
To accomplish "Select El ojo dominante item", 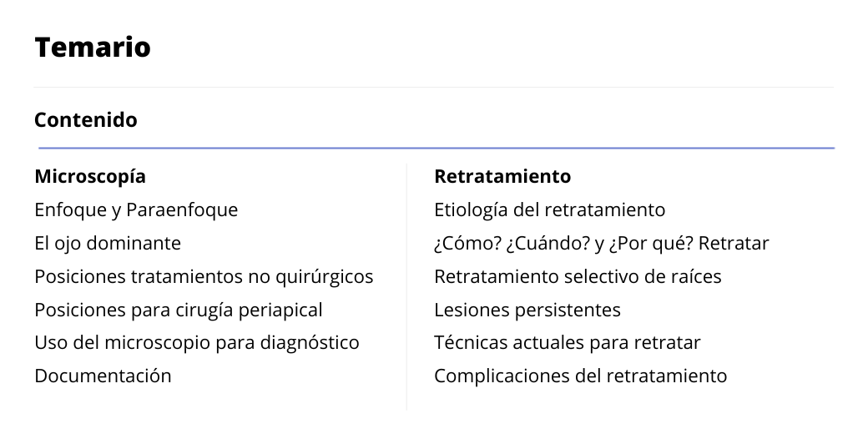I will coord(108,244).
